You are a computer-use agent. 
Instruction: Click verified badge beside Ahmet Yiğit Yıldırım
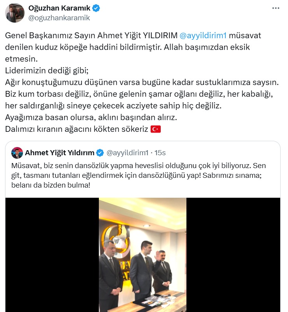[x=100, y=153]
